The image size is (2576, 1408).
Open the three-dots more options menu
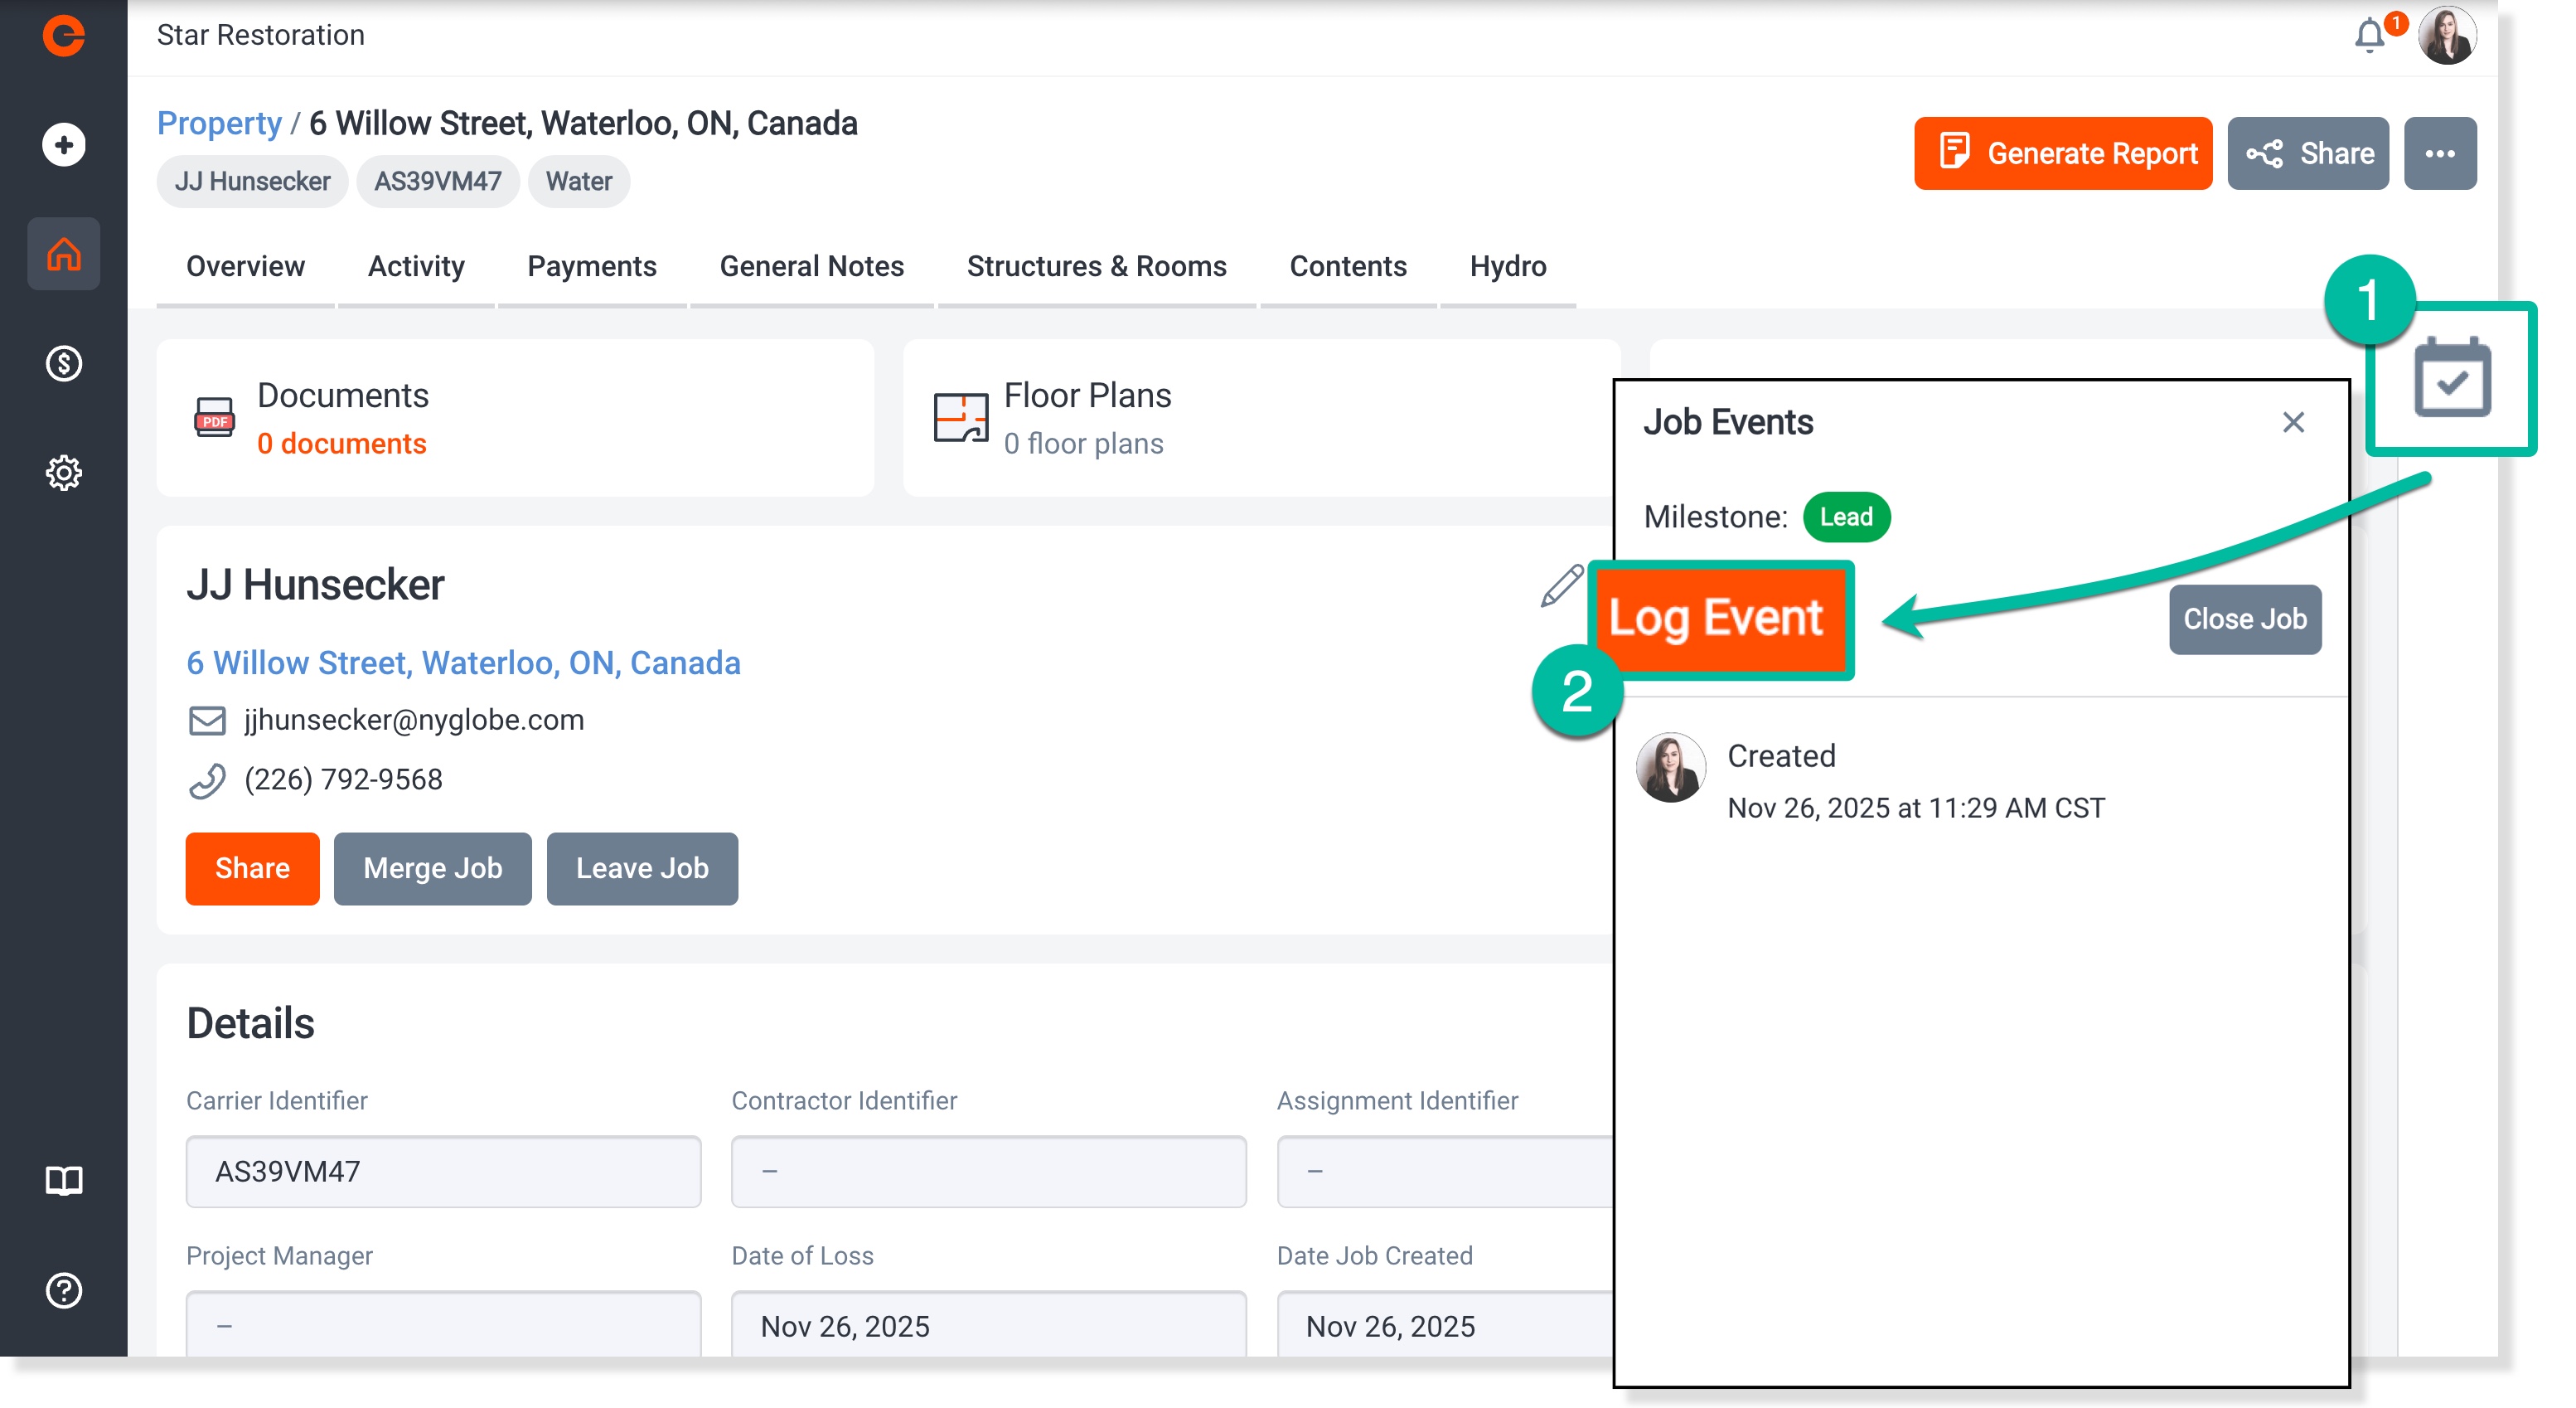[2439, 153]
